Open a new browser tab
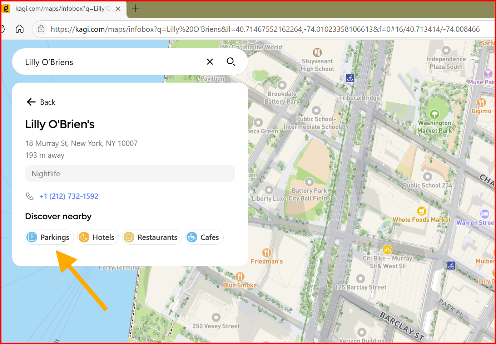The image size is (496, 344). coord(136,8)
